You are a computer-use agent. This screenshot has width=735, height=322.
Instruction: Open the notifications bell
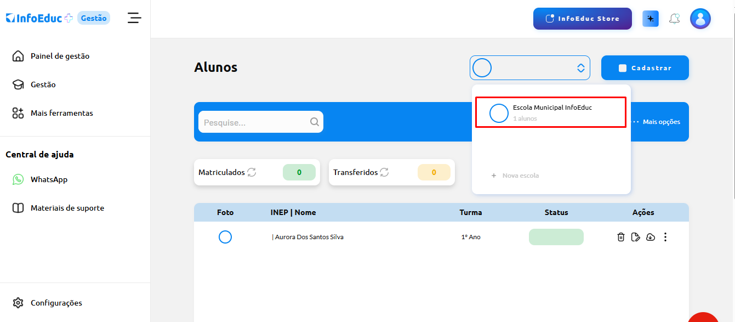[x=675, y=19]
